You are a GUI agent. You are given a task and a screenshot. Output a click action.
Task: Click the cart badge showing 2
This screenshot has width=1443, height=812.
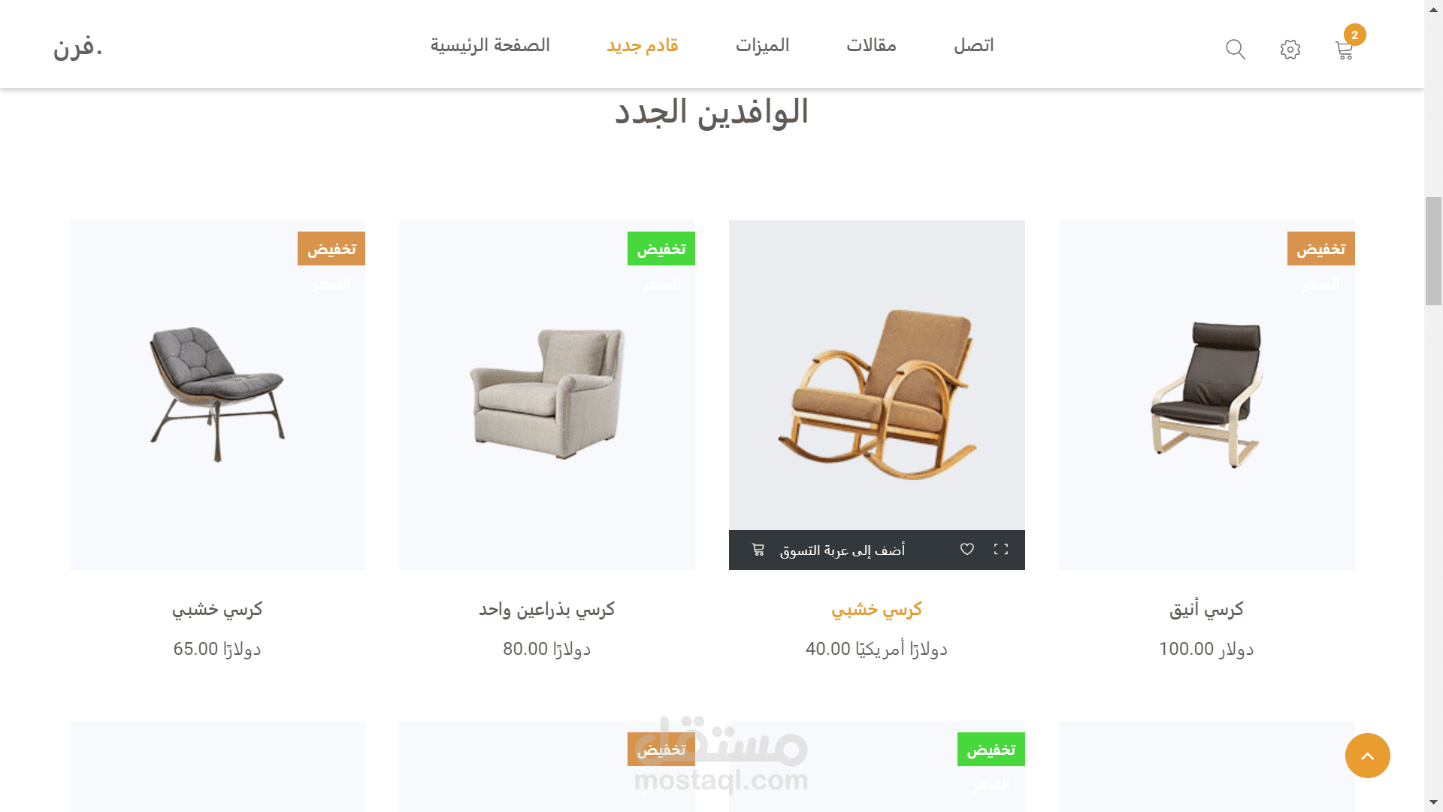1355,35
